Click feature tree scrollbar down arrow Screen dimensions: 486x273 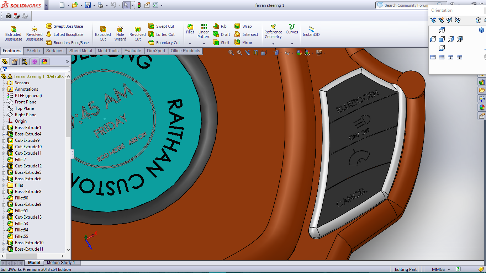(68, 250)
